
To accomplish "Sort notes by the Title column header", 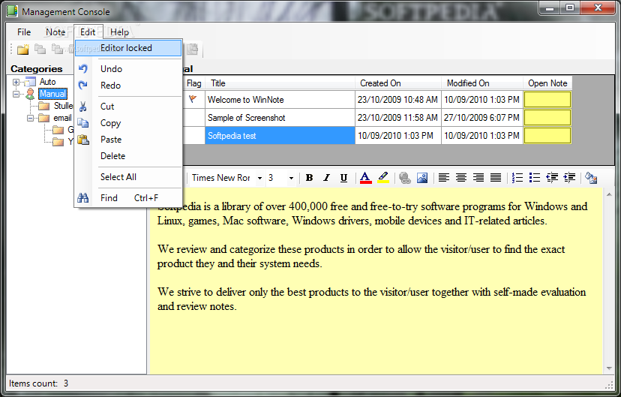I will [x=280, y=83].
